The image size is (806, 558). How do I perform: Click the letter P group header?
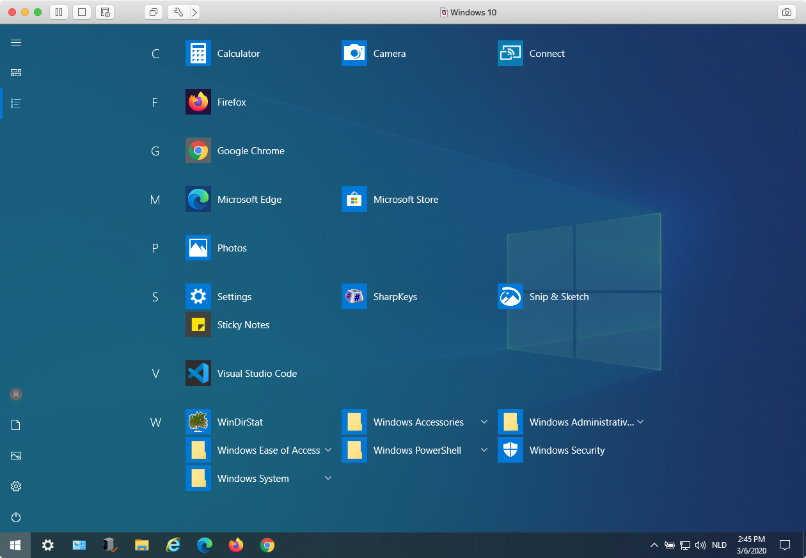[x=155, y=248]
